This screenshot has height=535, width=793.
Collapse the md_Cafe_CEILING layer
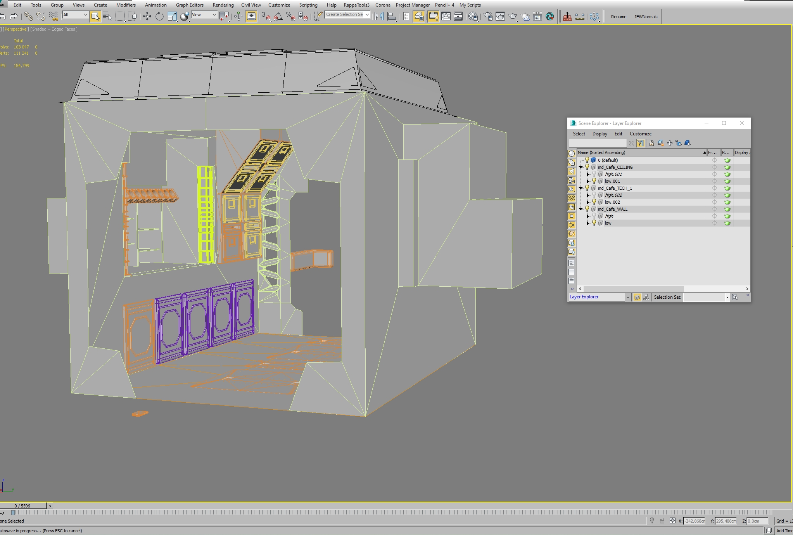[x=581, y=167]
